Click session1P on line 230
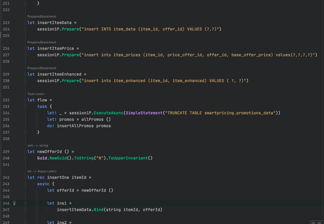The height and width of the screenshot is (224, 324). (x=48, y=81)
